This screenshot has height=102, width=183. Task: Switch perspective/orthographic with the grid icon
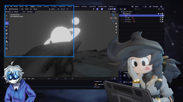pos(116,33)
